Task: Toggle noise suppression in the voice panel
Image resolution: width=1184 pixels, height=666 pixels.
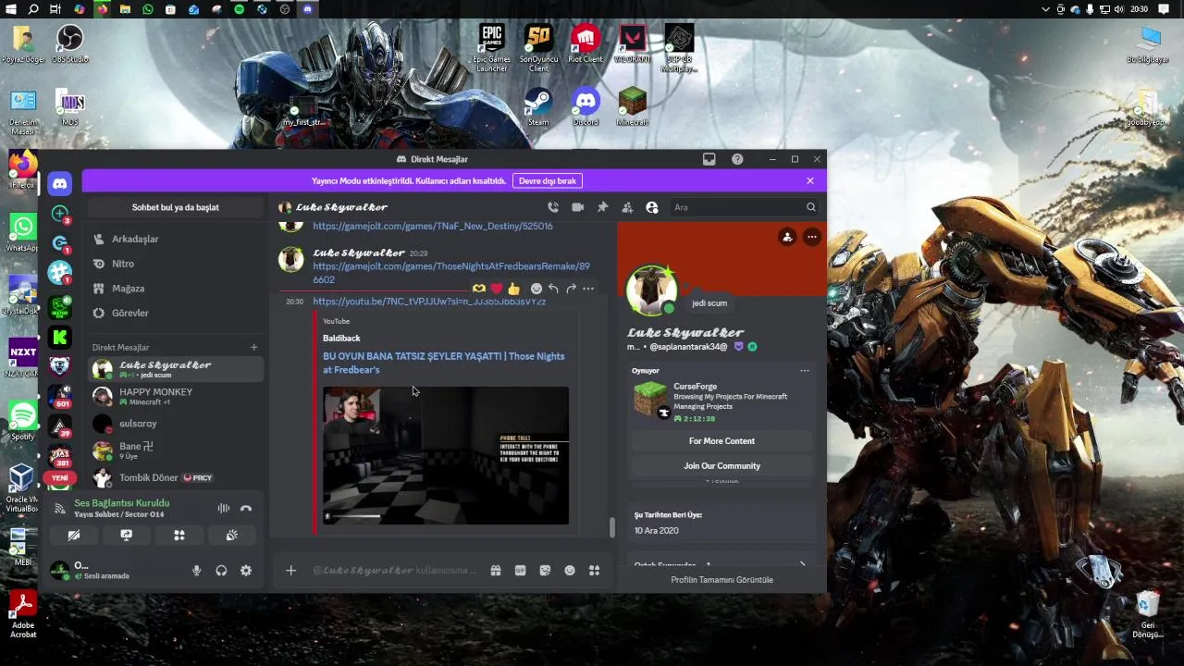Action: (x=223, y=508)
